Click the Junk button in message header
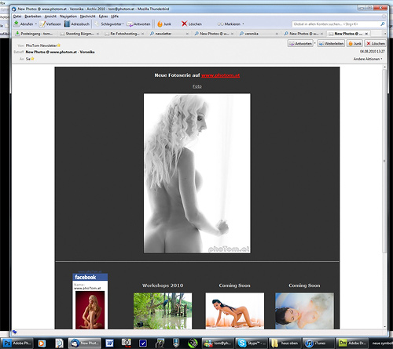Viewport: 393px width, 349px height. coord(354,44)
